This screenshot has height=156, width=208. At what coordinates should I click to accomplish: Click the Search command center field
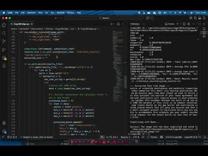[104, 18]
